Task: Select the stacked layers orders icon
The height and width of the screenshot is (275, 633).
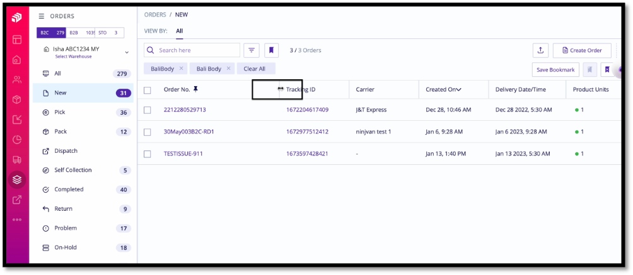Action: [16, 180]
